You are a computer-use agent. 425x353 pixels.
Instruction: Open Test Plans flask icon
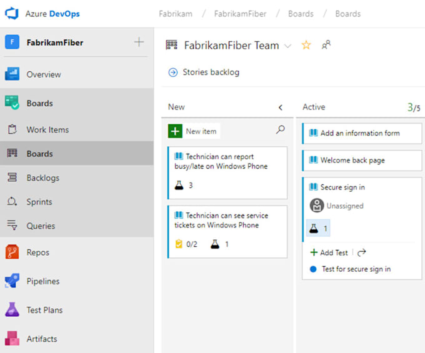coord(12,310)
